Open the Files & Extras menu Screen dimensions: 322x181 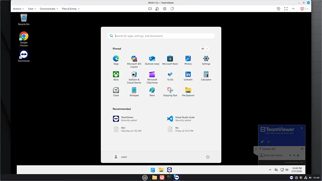pyautogui.click(x=71, y=9)
